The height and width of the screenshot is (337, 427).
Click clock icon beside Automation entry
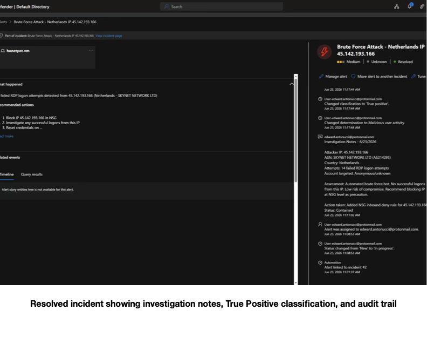click(320, 263)
